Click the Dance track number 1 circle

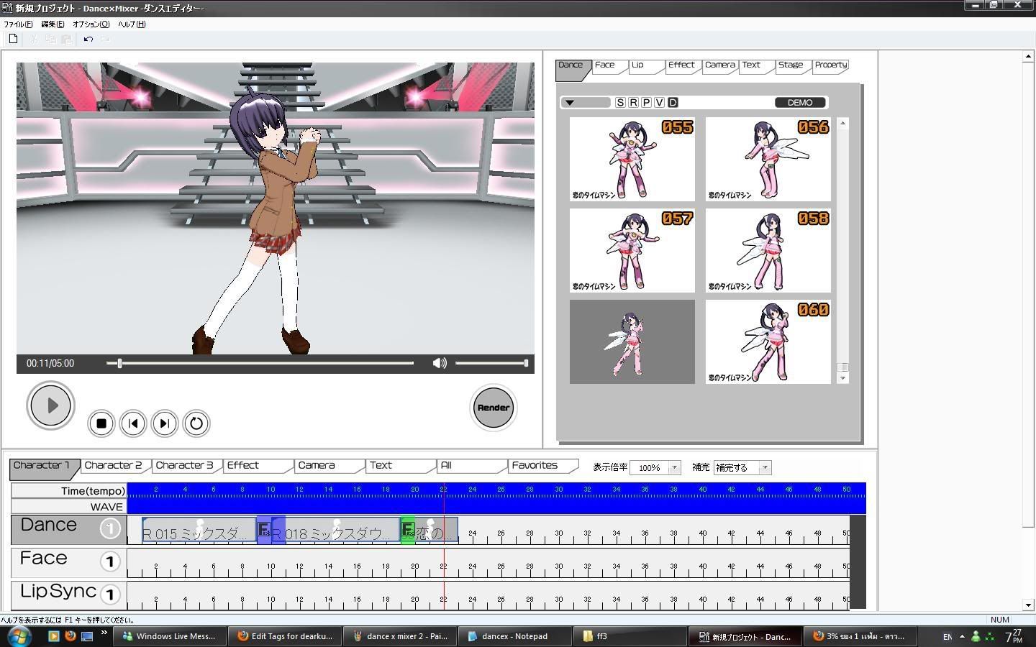[109, 529]
